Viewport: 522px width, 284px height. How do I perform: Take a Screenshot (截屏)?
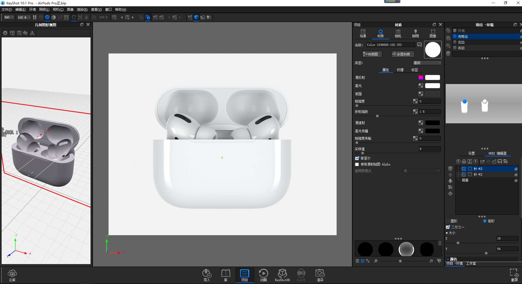tap(514, 275)
